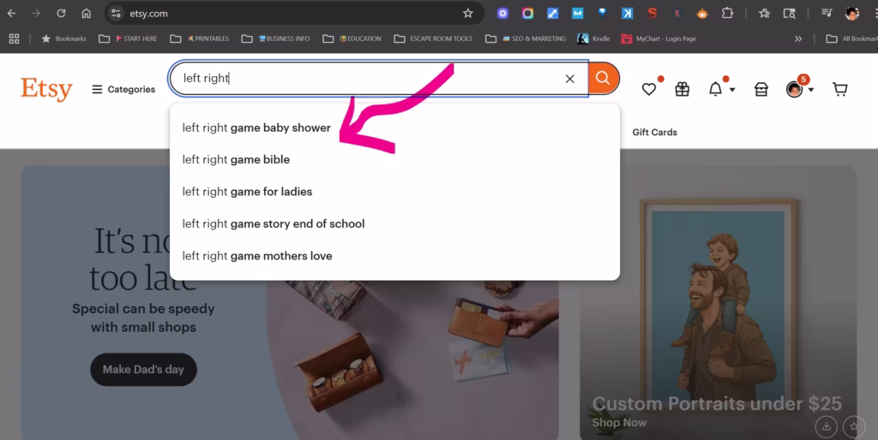Open the Bookmarks star shortcut
Viewport: 878px width, 440px height.
pyautogui.click(x=63, y=39)
